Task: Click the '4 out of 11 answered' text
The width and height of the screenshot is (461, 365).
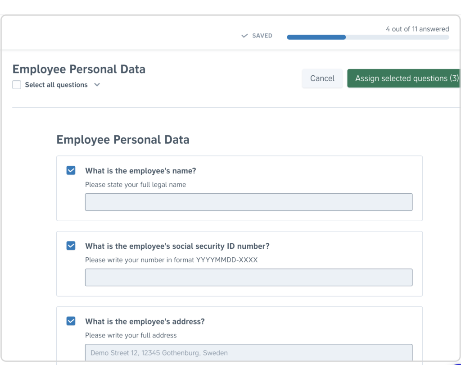Action: pos(417,29)
